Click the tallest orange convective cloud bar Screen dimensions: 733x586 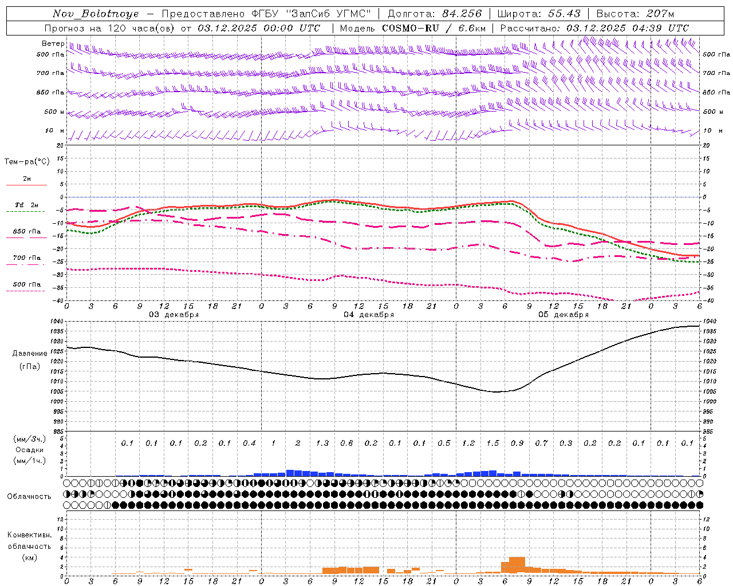[517, 566]
